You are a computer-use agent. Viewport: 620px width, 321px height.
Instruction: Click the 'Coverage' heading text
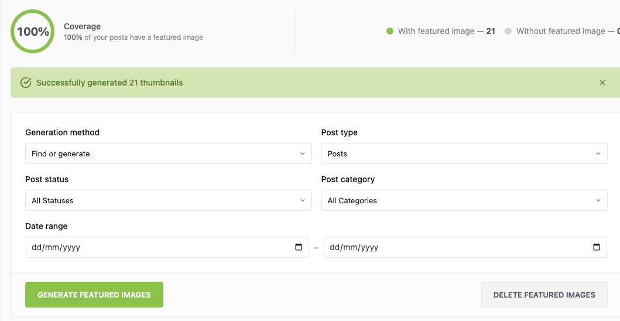pyautogui.click(x=83, y=26)
